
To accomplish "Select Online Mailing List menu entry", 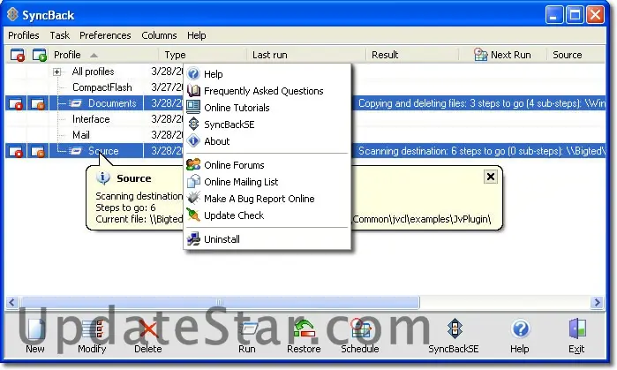I will [267, 182].
